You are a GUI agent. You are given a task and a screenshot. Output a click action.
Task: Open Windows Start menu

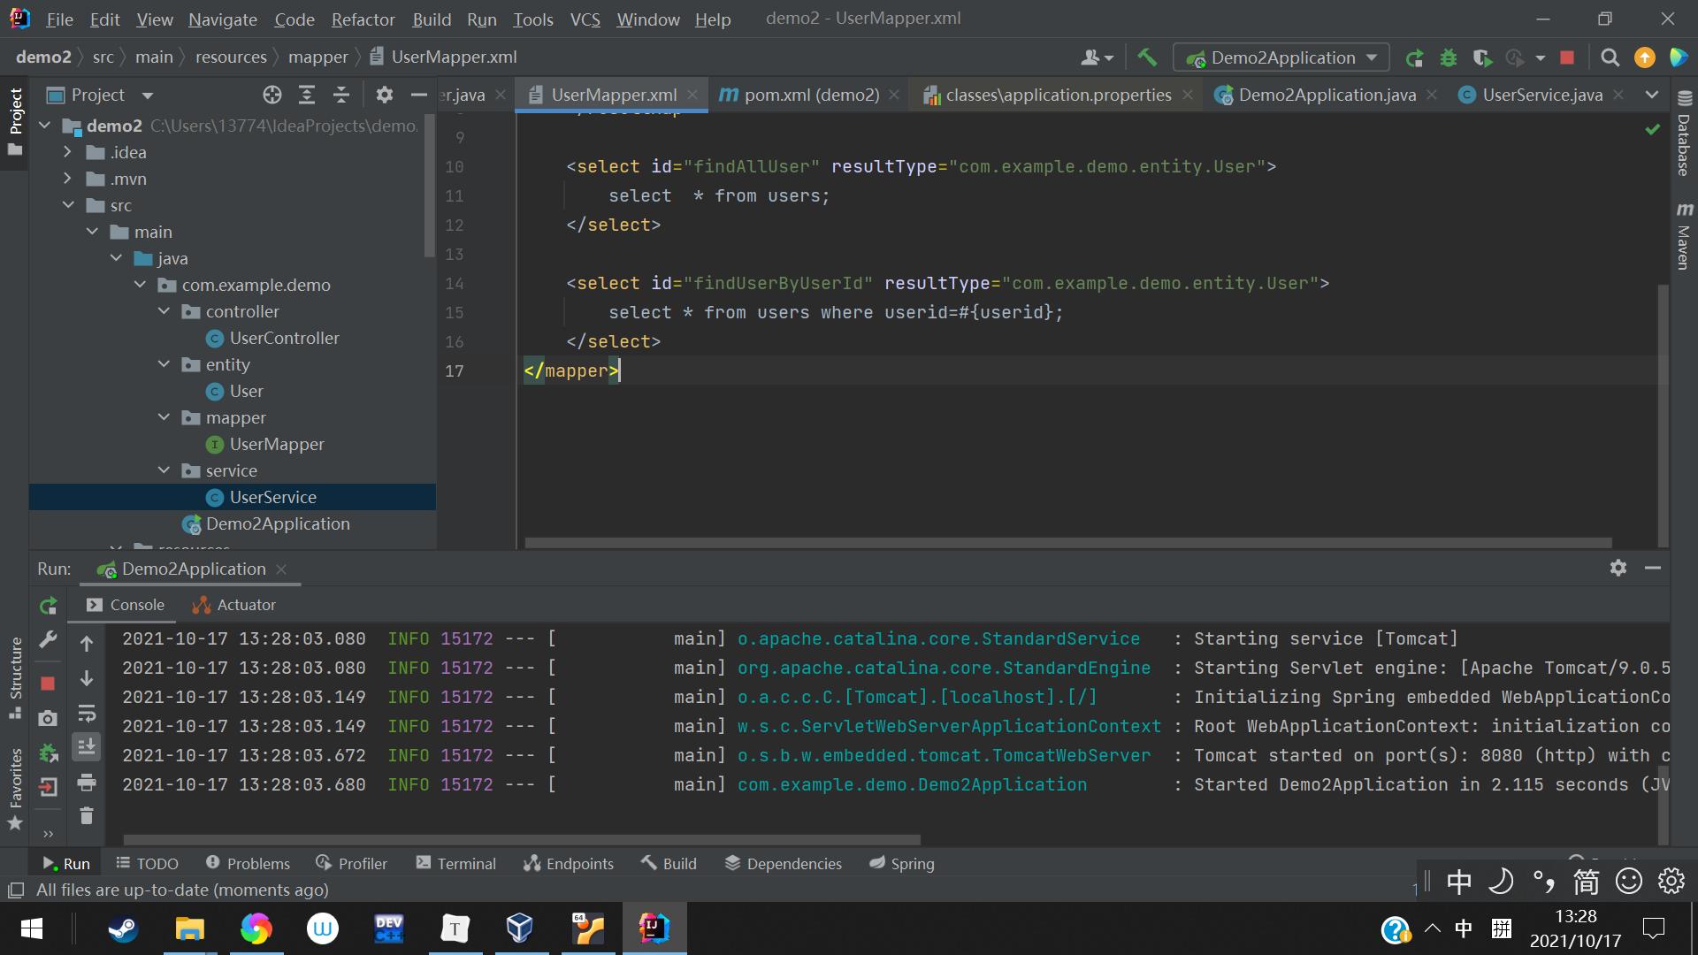[x=32, y=928]
